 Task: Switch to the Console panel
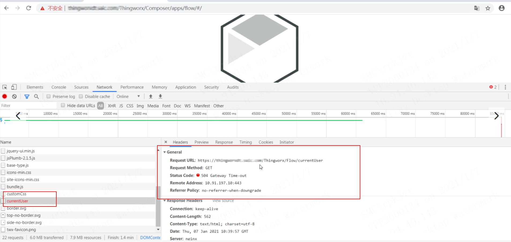click(x=58, y=87)
